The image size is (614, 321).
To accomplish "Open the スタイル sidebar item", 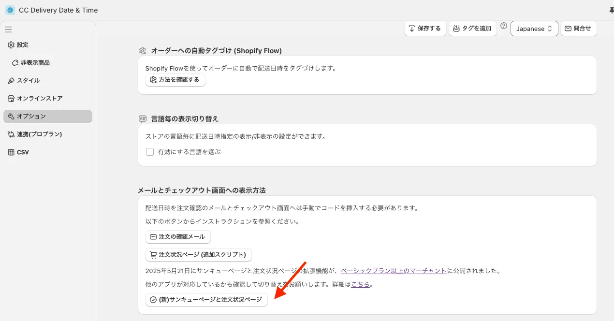I will click(x=28, y=81).
